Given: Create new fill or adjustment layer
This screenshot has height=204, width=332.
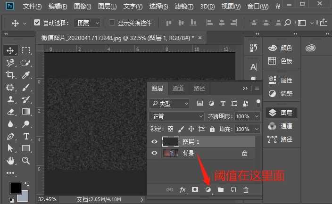Looking at the screenshot, I should tap(207, 190).
